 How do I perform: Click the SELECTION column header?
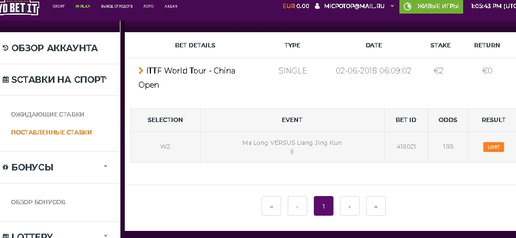tap(165, 120)
